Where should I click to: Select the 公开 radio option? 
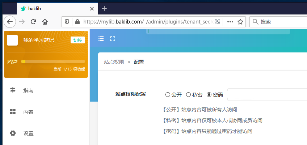coord(168,95)
